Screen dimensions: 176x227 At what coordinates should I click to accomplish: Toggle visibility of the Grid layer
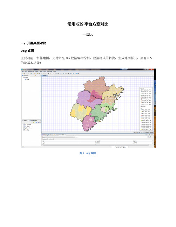24,126
